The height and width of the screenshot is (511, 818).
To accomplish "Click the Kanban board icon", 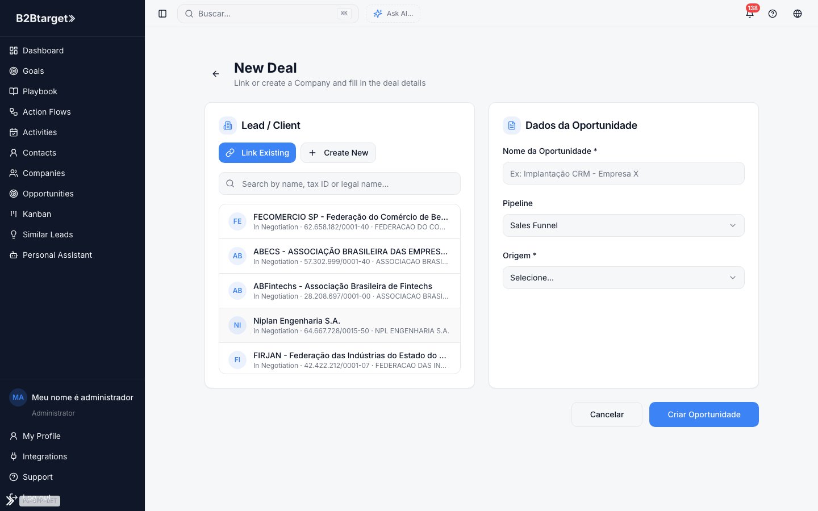I will click(14, 214).
